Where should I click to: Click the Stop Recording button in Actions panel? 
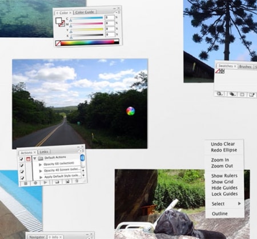pos(26,183)
